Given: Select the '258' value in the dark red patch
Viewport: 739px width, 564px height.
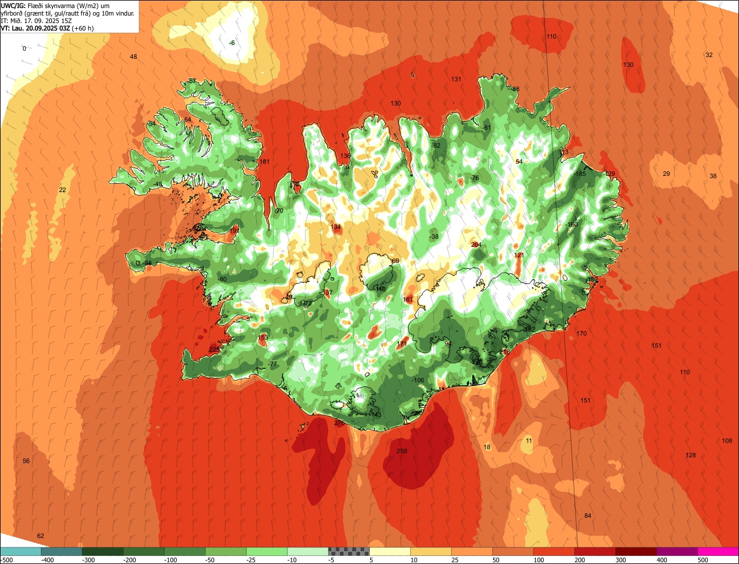Looking at the screenshot, I should point(402,451).
